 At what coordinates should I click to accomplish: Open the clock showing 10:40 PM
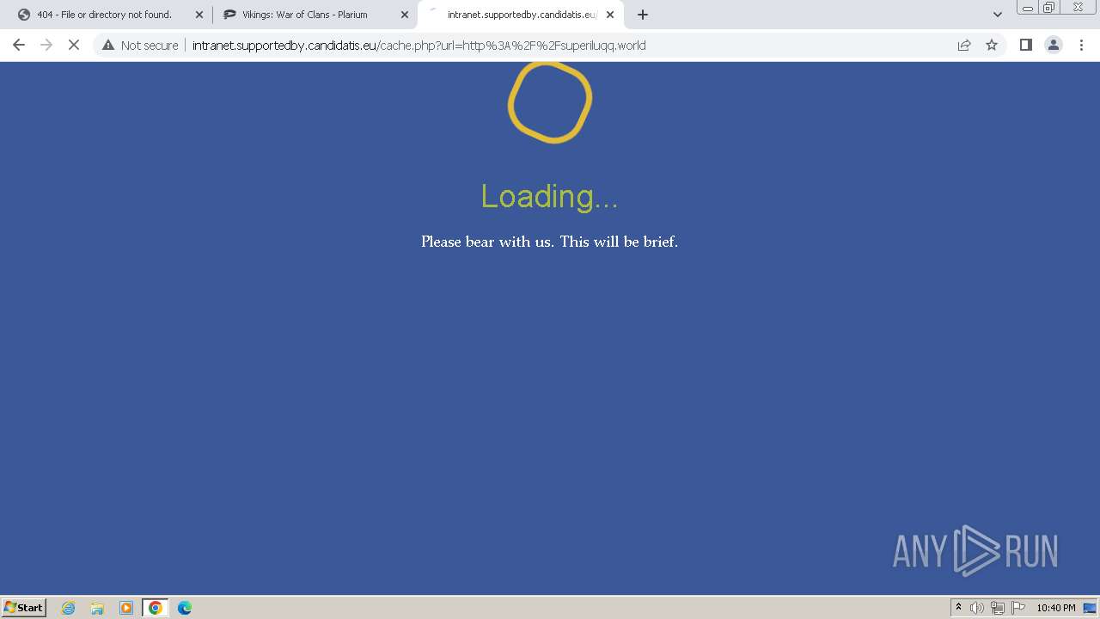pos(1056,608)
